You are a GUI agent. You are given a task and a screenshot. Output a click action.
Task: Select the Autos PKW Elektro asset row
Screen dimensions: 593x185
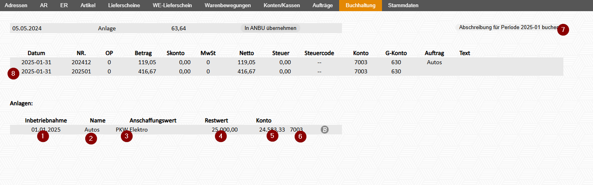click(x=176, y=130)
